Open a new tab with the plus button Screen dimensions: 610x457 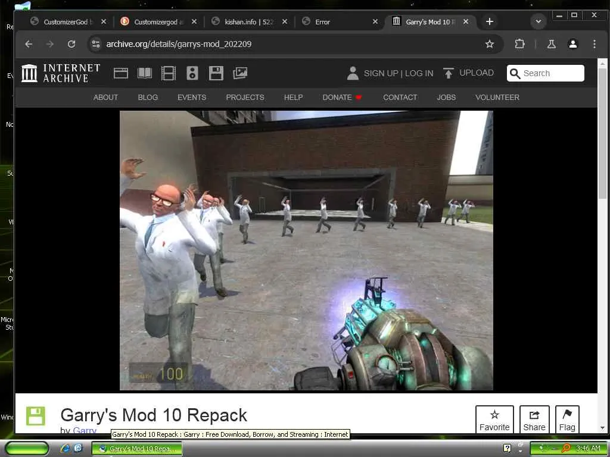click(x=490, y=22)
